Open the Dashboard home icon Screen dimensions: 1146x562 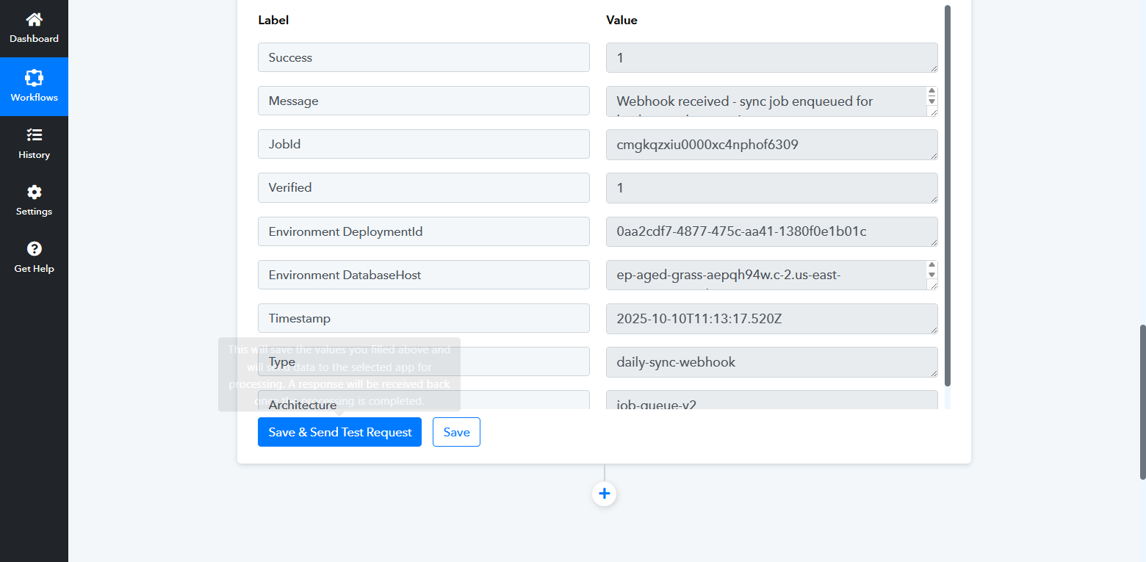coord(34,20)
